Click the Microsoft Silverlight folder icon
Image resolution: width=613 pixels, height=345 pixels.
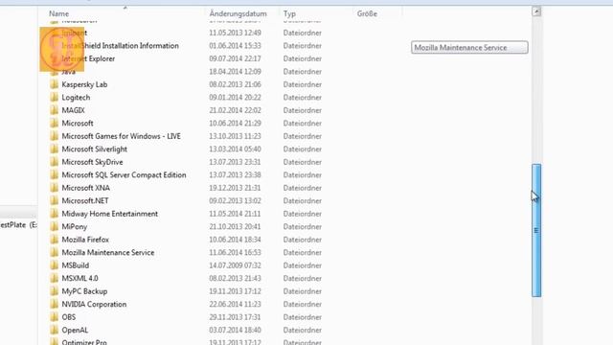(55, 149)
